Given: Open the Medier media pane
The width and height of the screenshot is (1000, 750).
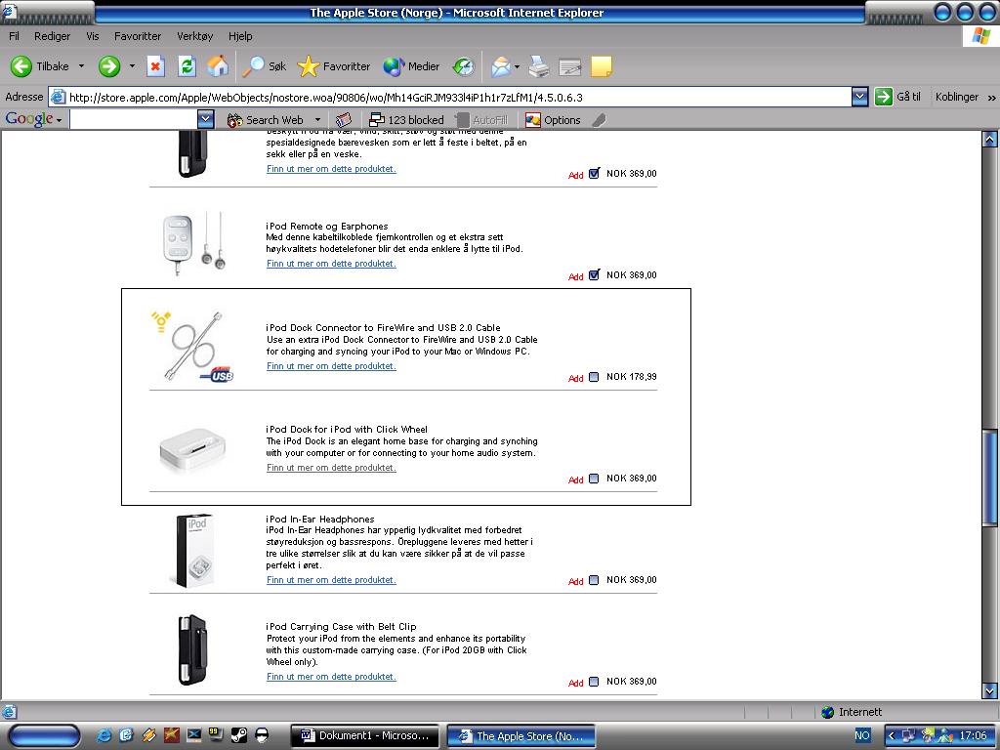Looking at the screenshot, I should coord(411,66).
